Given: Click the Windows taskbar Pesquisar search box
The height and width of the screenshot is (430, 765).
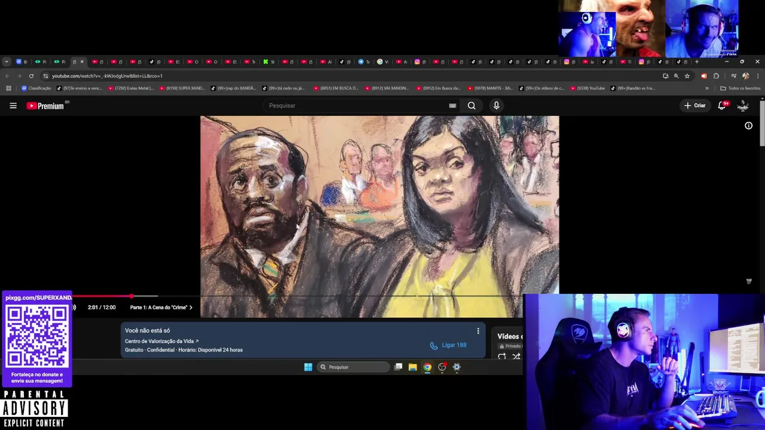Looking at the screenshot, I should (353, 367).
